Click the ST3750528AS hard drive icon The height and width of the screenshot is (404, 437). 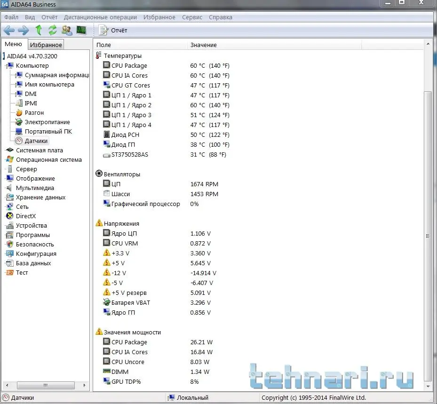[106, 155]
